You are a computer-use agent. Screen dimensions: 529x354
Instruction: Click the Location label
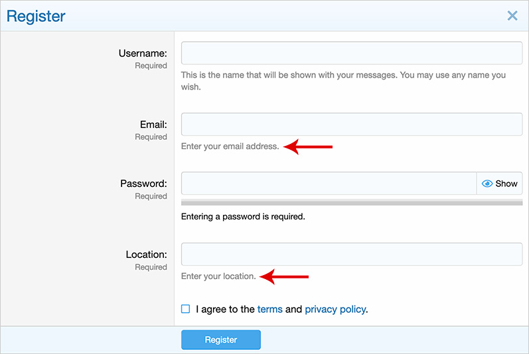(146, 255)
